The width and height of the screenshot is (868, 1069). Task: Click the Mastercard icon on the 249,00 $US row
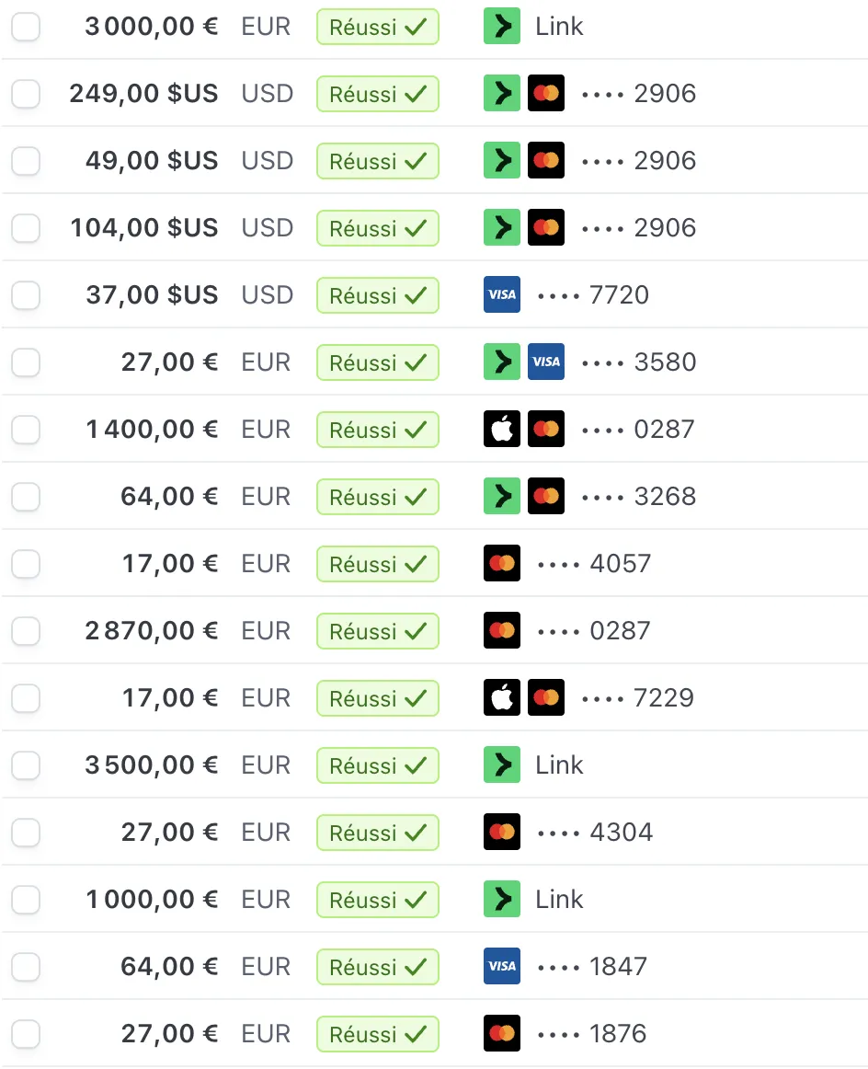coord(546,93)
